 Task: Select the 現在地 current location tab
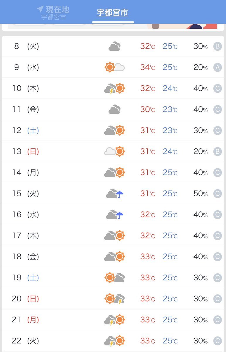[53, 13]
